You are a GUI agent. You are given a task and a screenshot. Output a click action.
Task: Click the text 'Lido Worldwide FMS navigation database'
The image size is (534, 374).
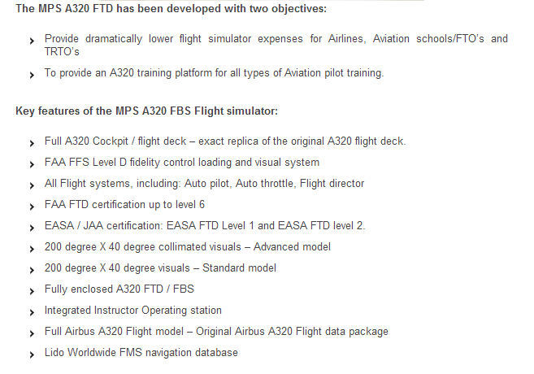(141, 352)
